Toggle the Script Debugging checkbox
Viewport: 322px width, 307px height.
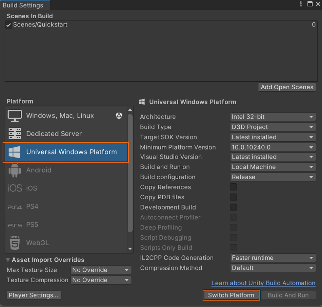233,237
